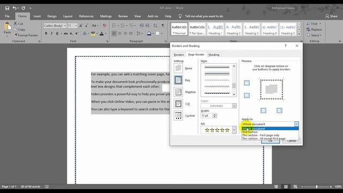This screenshot has width=343, height=193.
Task: Click the Save icon in quick access toolbar
Action: pos(7,8)
